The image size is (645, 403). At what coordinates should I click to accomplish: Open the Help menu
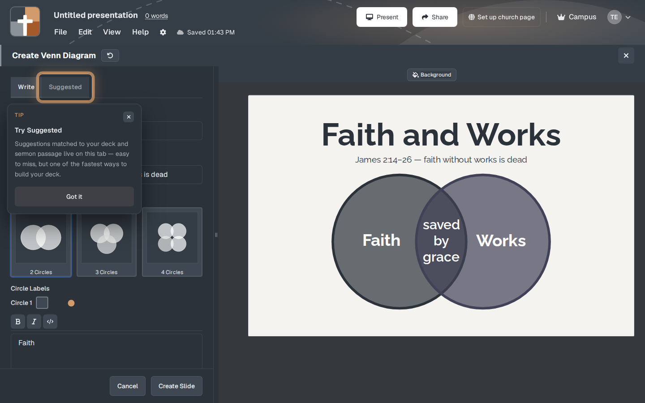click(x=140, y=32)
